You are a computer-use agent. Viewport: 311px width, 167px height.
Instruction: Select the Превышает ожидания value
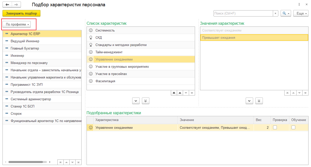click(x=218, y=37)
